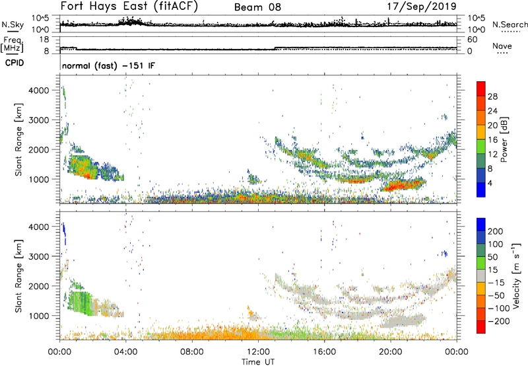The width and height of the screenshot is (528, 366).
Task: Click the 'Velocity [m s⁻¹]' colorbar label
Action: [515, 275]
